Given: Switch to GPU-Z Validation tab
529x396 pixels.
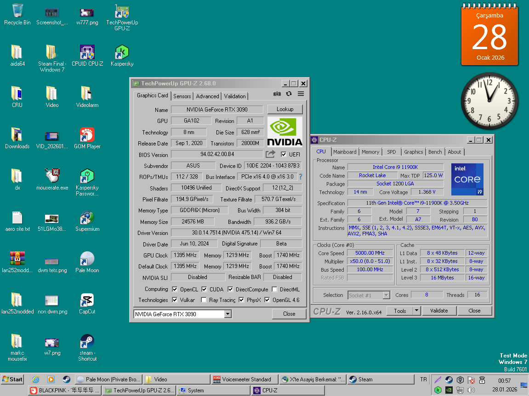Looking at the screenshot, I should click(x=235, y=96).
